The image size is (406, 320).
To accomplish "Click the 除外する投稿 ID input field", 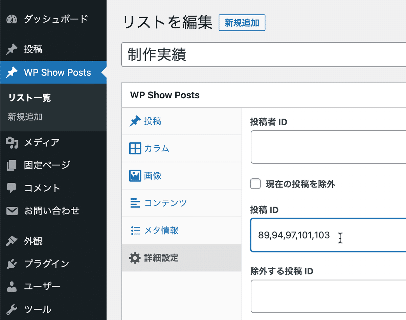I will tap(328, 296).
